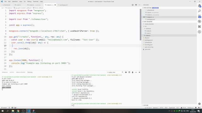
Task: Open yarn-error.log in the explorer tree
Action: [149, 47]
